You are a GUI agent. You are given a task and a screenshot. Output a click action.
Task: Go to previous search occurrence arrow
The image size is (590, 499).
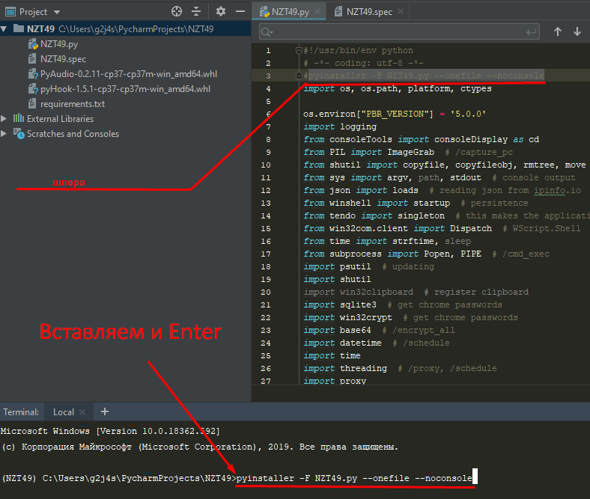click(x=557, y=31)
